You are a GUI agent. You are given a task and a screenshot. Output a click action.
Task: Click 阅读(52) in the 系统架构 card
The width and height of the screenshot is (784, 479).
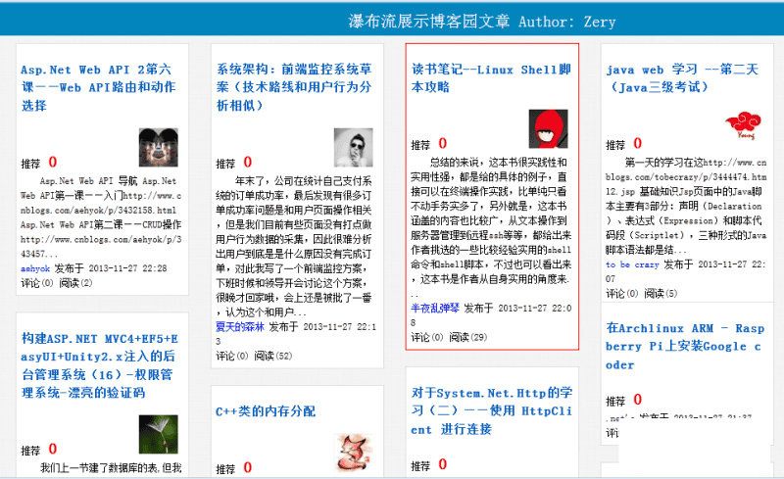(273, 356)
